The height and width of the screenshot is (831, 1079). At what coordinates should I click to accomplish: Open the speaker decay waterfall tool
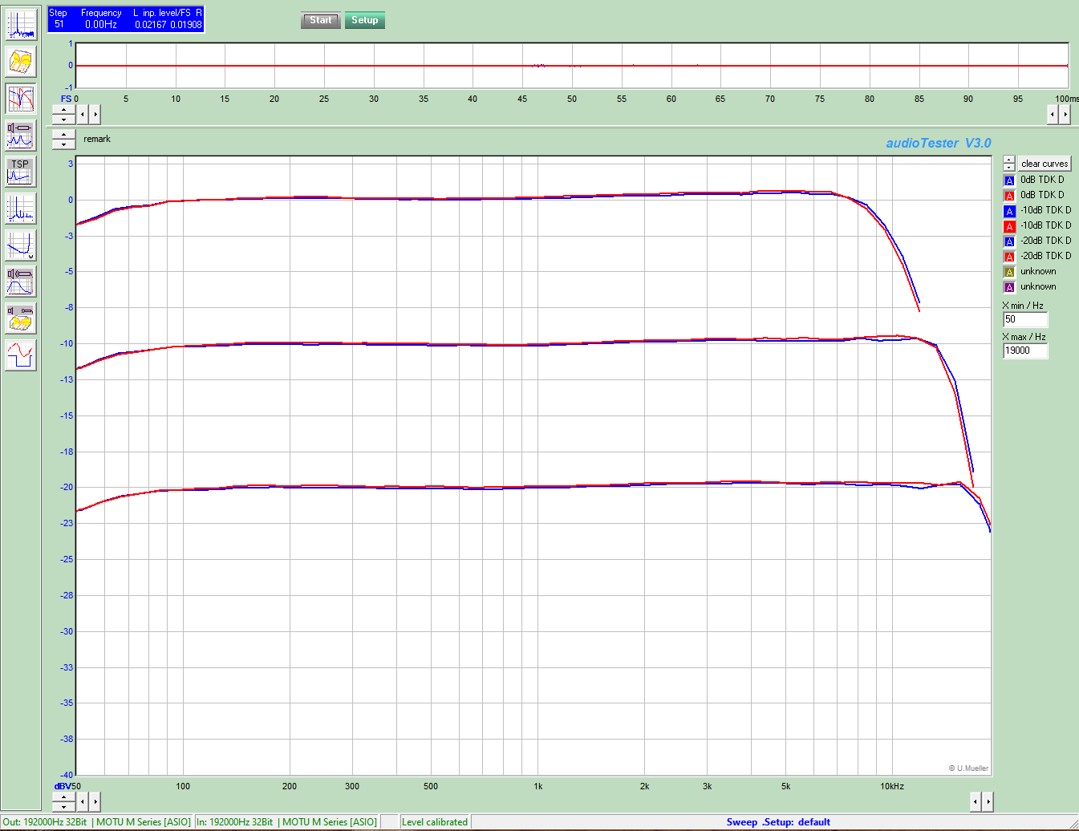(21, 318)
